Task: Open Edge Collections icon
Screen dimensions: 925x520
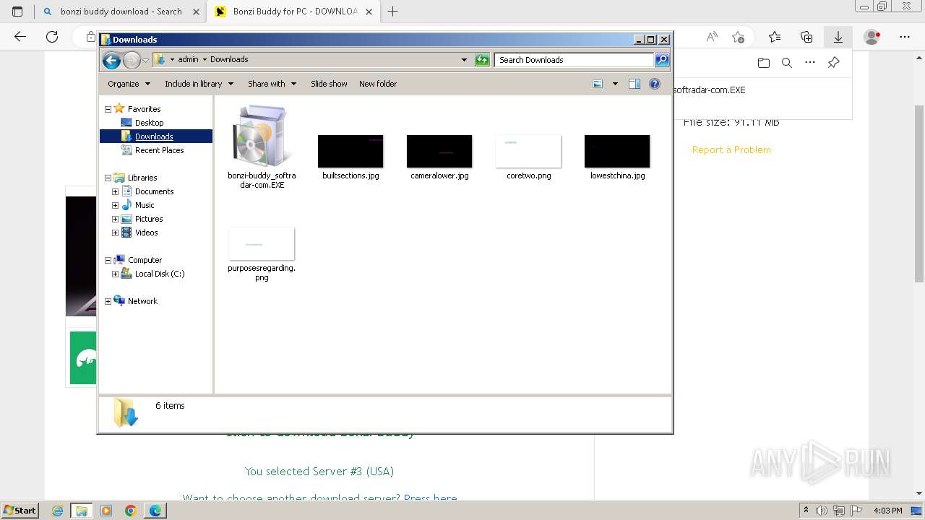Action: tap(806, 37)
